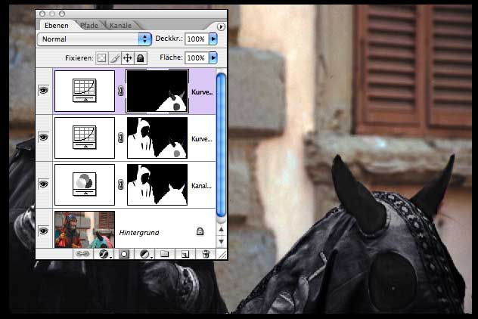Toggle lock all padlock in Fixieren

click(x=140, y=58)
